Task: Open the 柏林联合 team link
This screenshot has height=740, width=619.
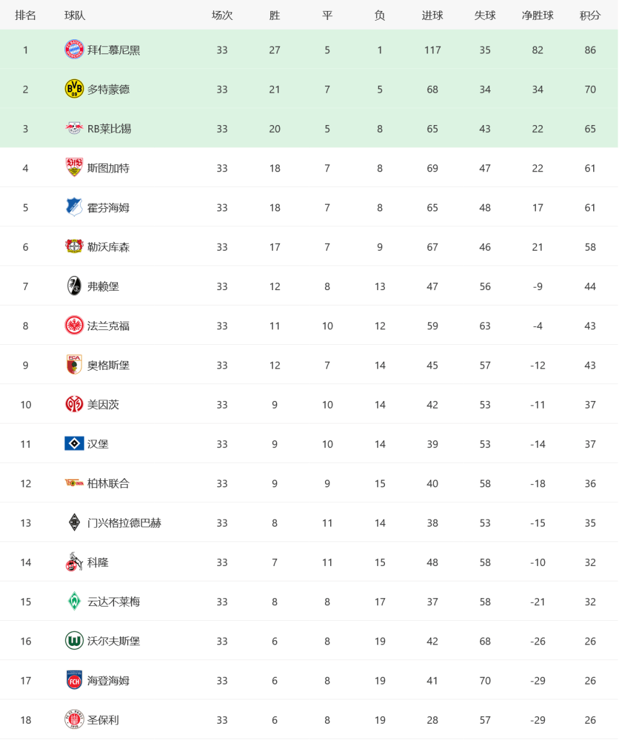Action: (x=108, y=483)
